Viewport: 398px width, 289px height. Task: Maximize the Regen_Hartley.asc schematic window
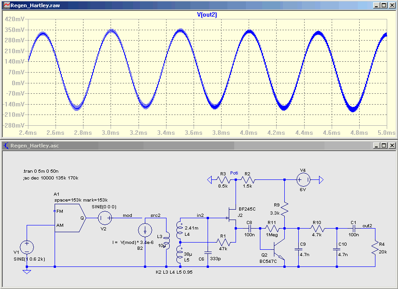coord(384,146)
